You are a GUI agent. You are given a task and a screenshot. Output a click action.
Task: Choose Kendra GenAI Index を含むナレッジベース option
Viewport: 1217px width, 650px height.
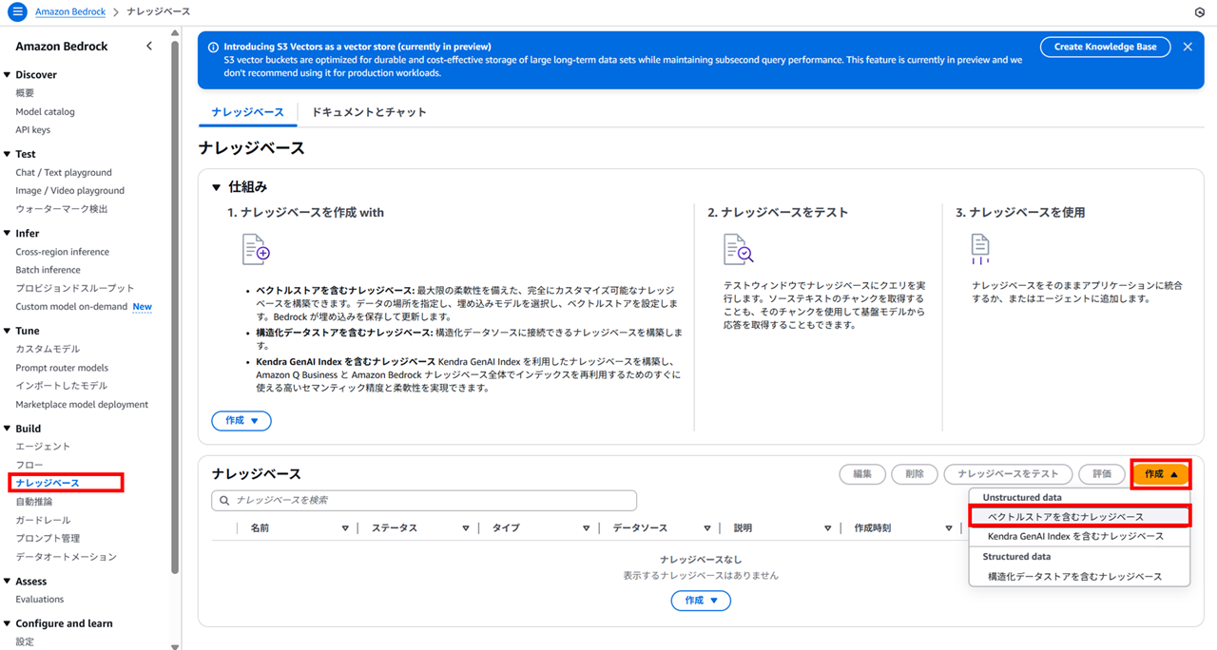1079,536
